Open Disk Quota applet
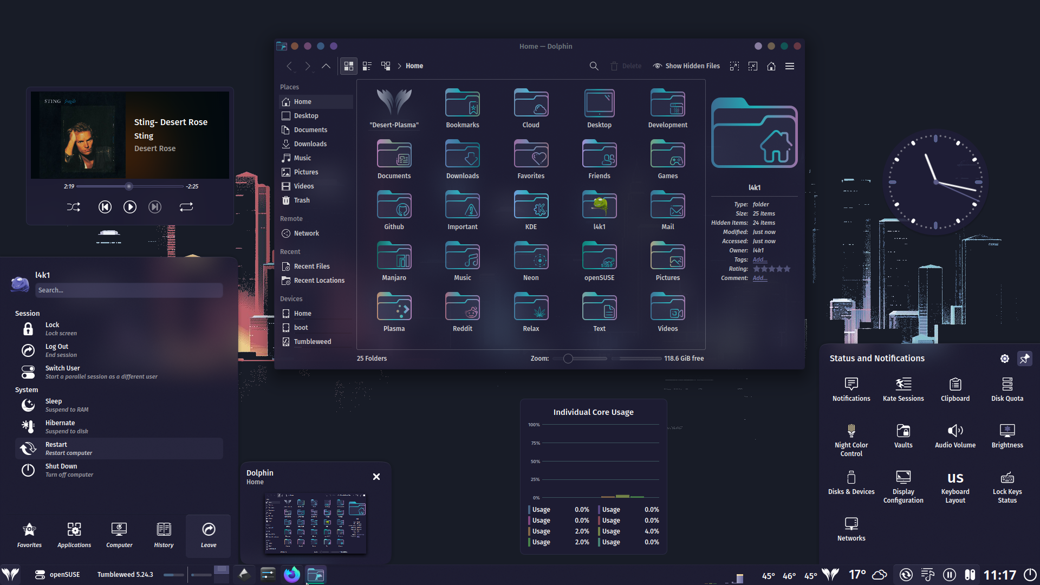 pos(1007,390)
